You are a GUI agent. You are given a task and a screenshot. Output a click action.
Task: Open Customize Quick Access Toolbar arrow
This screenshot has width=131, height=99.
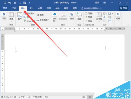click(29, 3)
